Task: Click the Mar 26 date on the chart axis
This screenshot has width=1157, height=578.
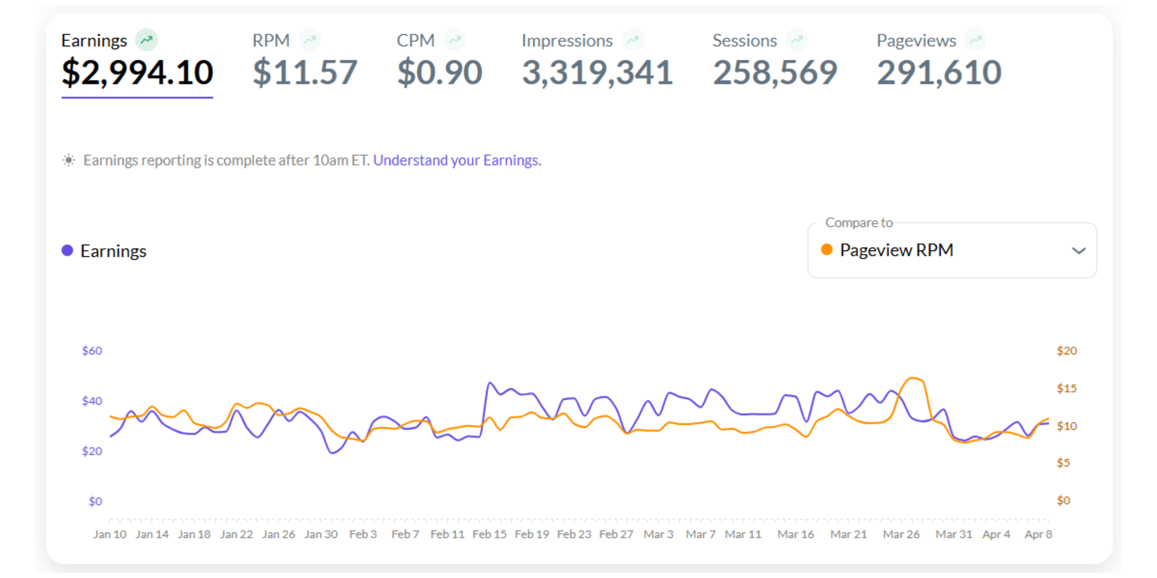Action: pos(901,534)
